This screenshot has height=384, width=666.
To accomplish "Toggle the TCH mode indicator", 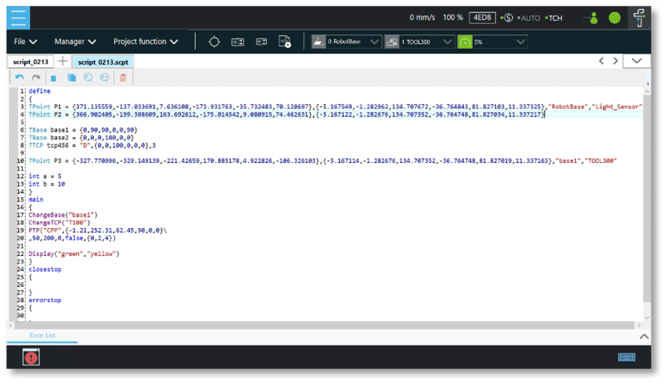I will click(x=554, y=18).
